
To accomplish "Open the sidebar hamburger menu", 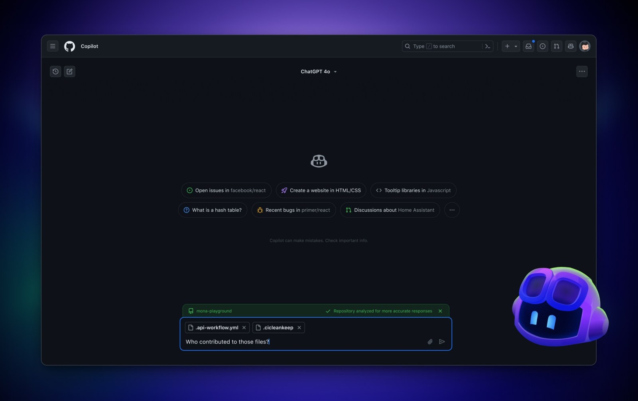I will tap(53, 46).
